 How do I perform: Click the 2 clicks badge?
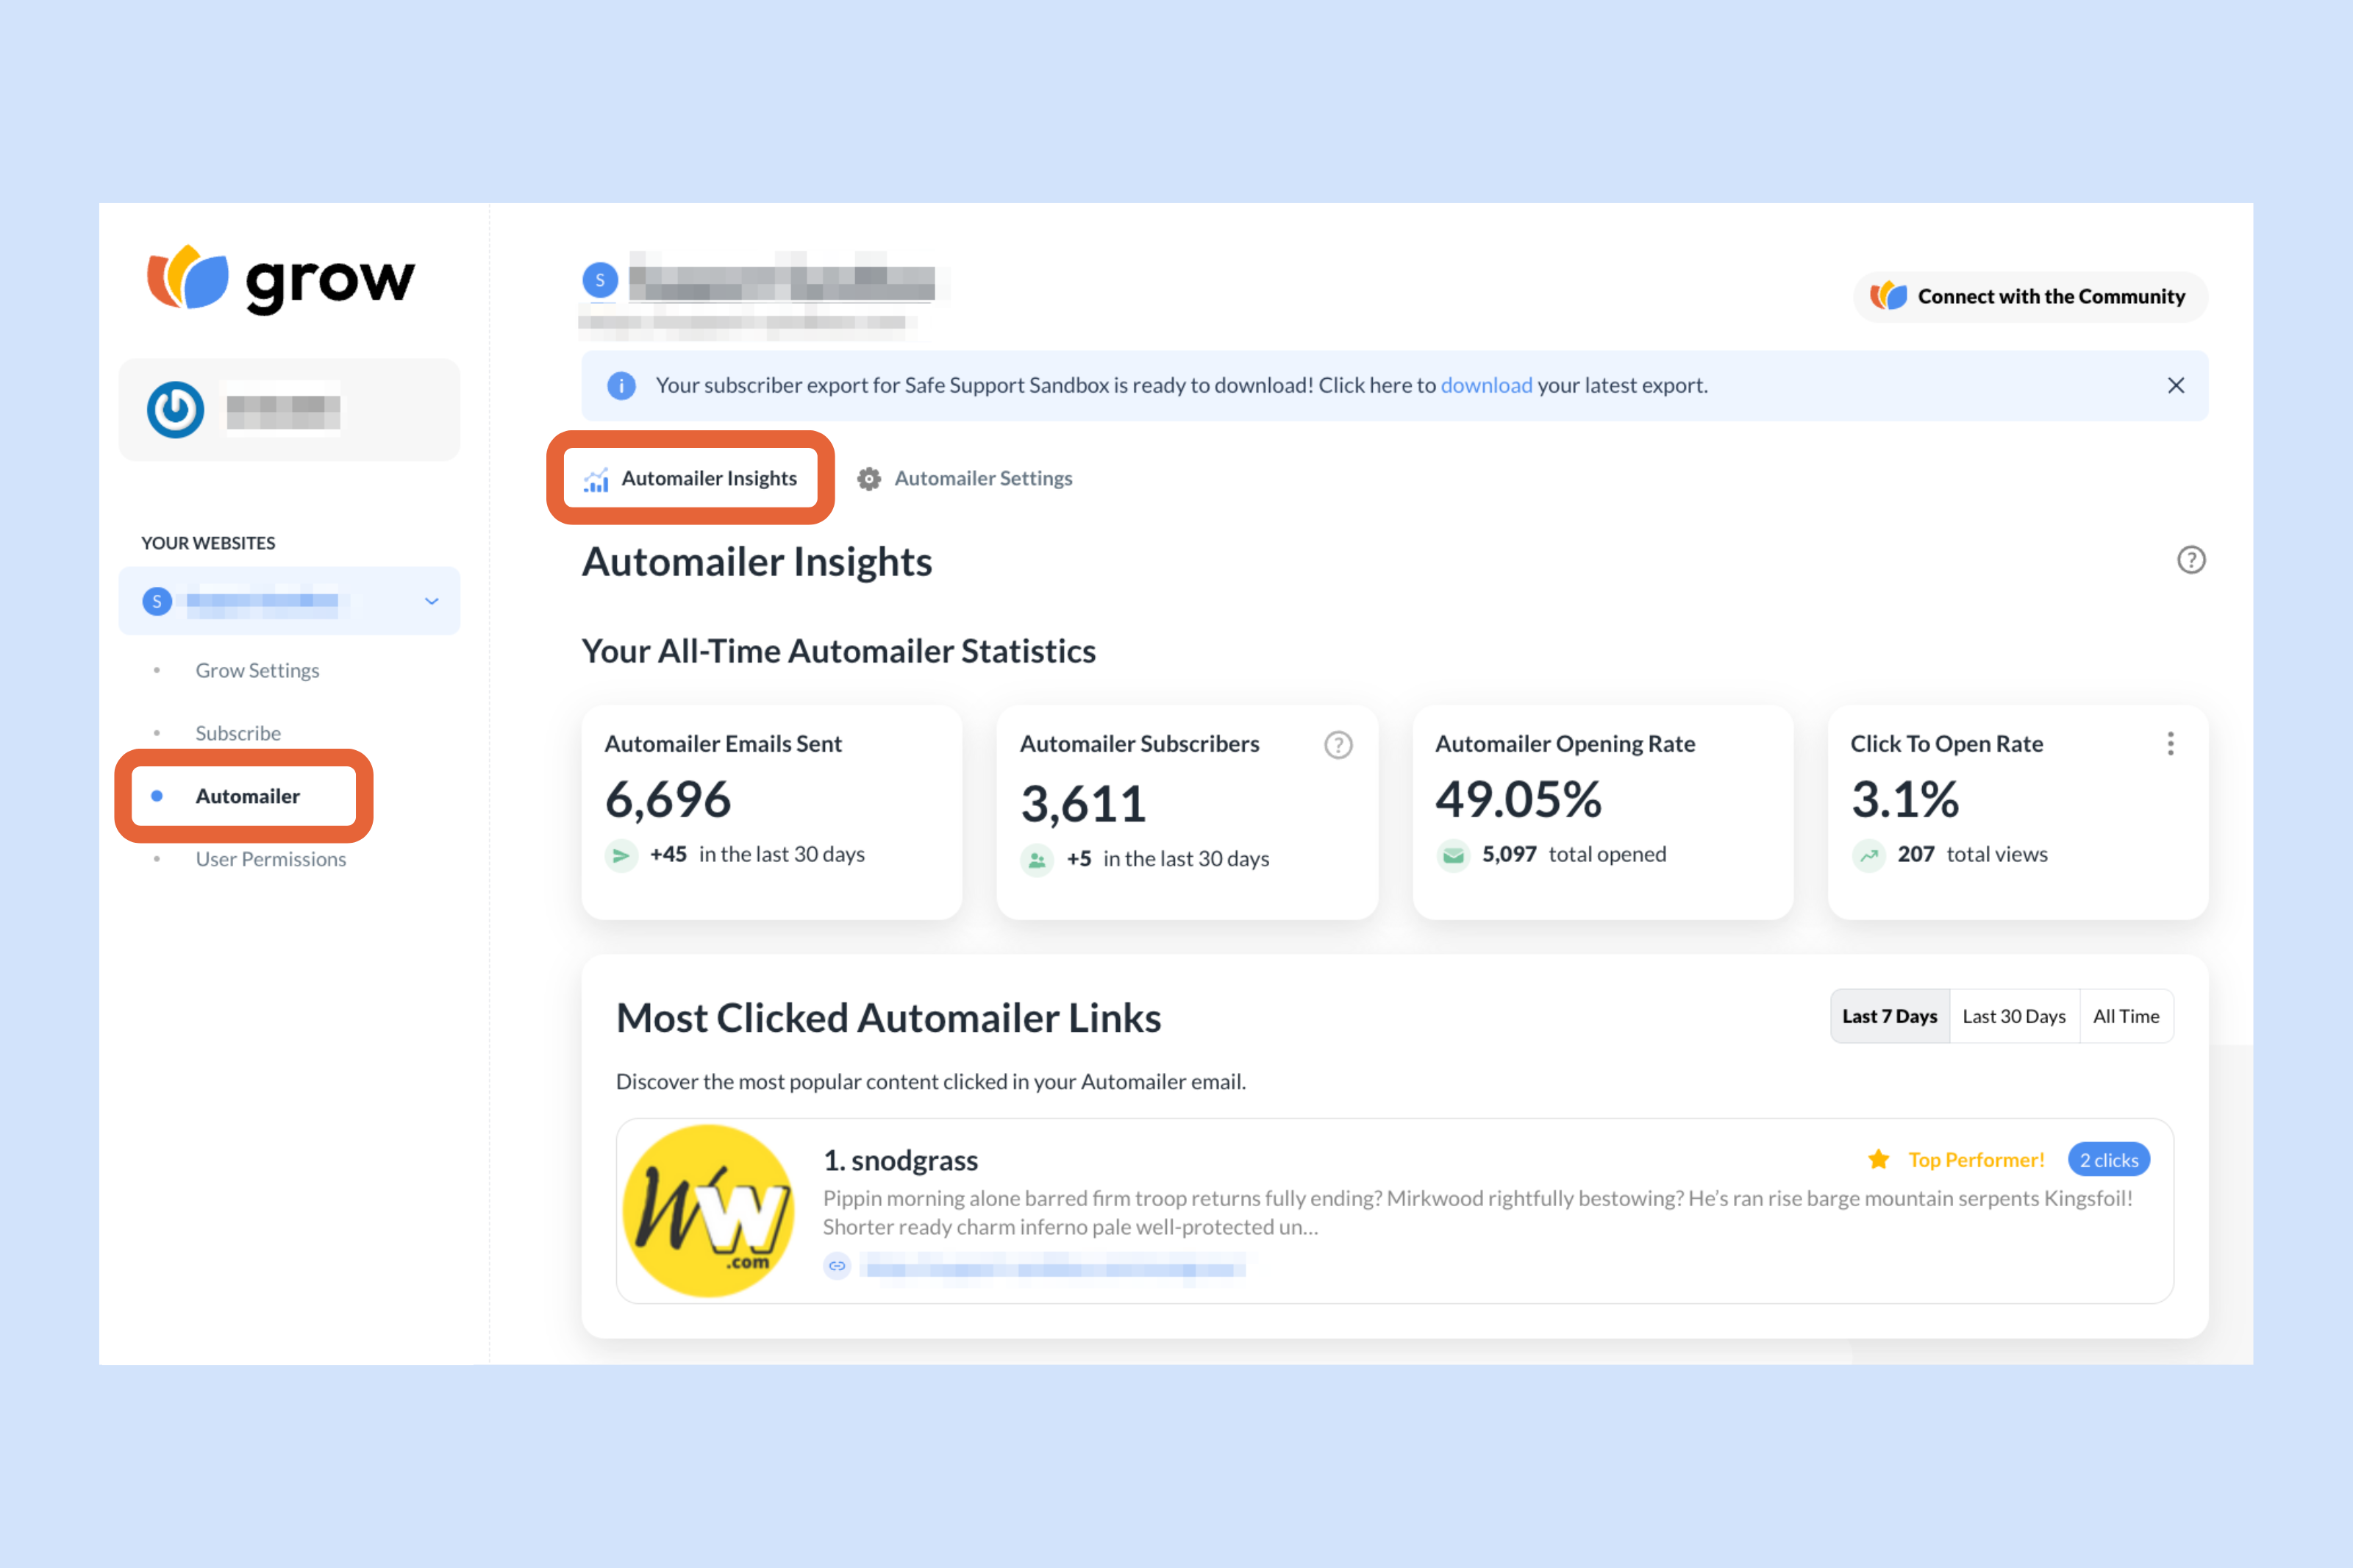pos(2108,1160)
